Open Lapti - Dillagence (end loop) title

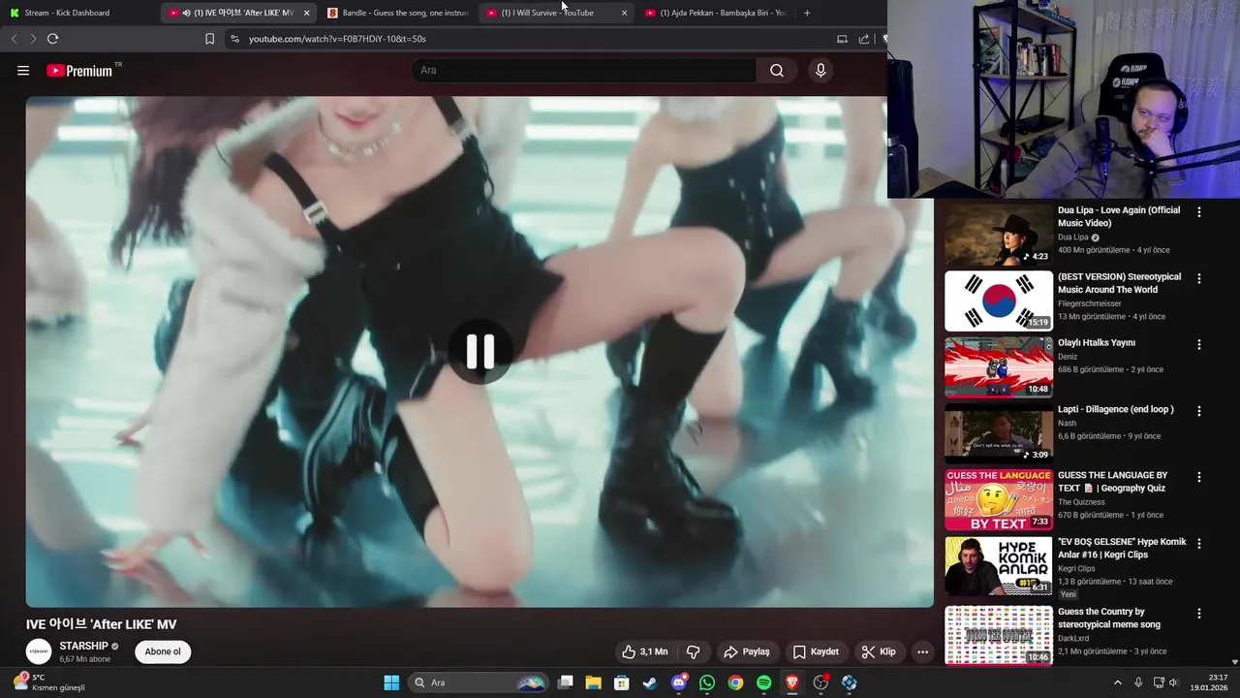[x=1115, y=409]
